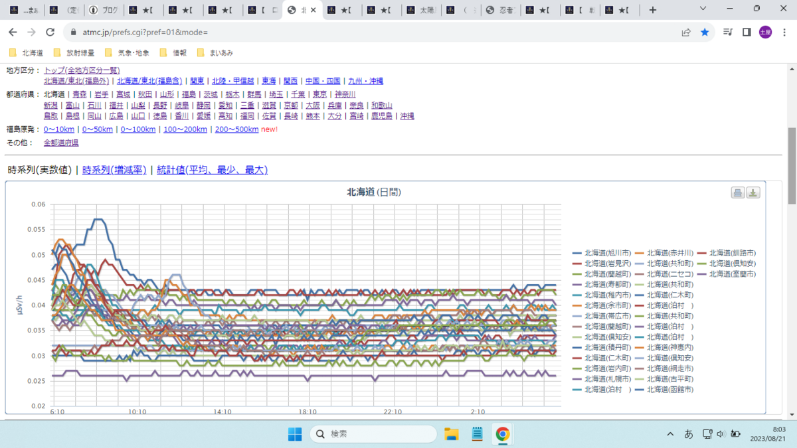The height and width of the screenshot is (448, 797).
Task: Toggle 北海道(旭川市) series in chart legend
Action: pyautogui.click(x=600, y=253)
